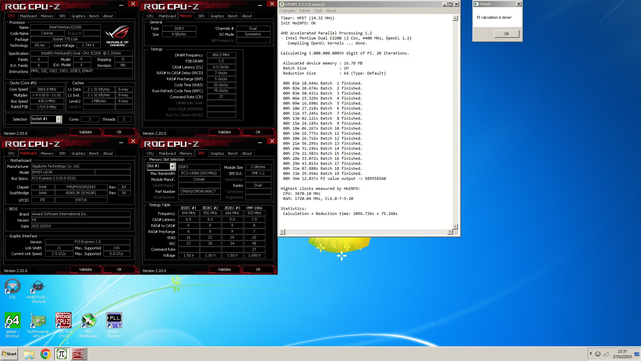Open the Calculate menu in GPUPI
This screenshot has height=361, width=641.
(x=288, y=11)
